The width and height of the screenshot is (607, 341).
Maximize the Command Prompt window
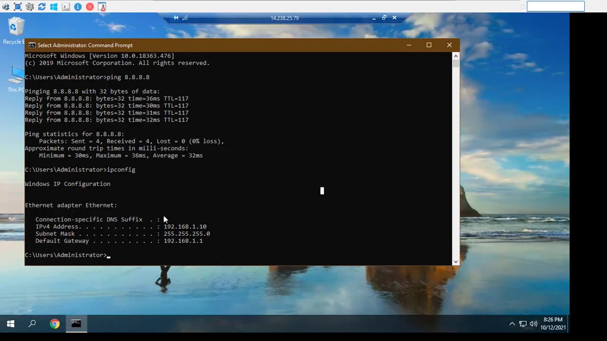point(429,45)
